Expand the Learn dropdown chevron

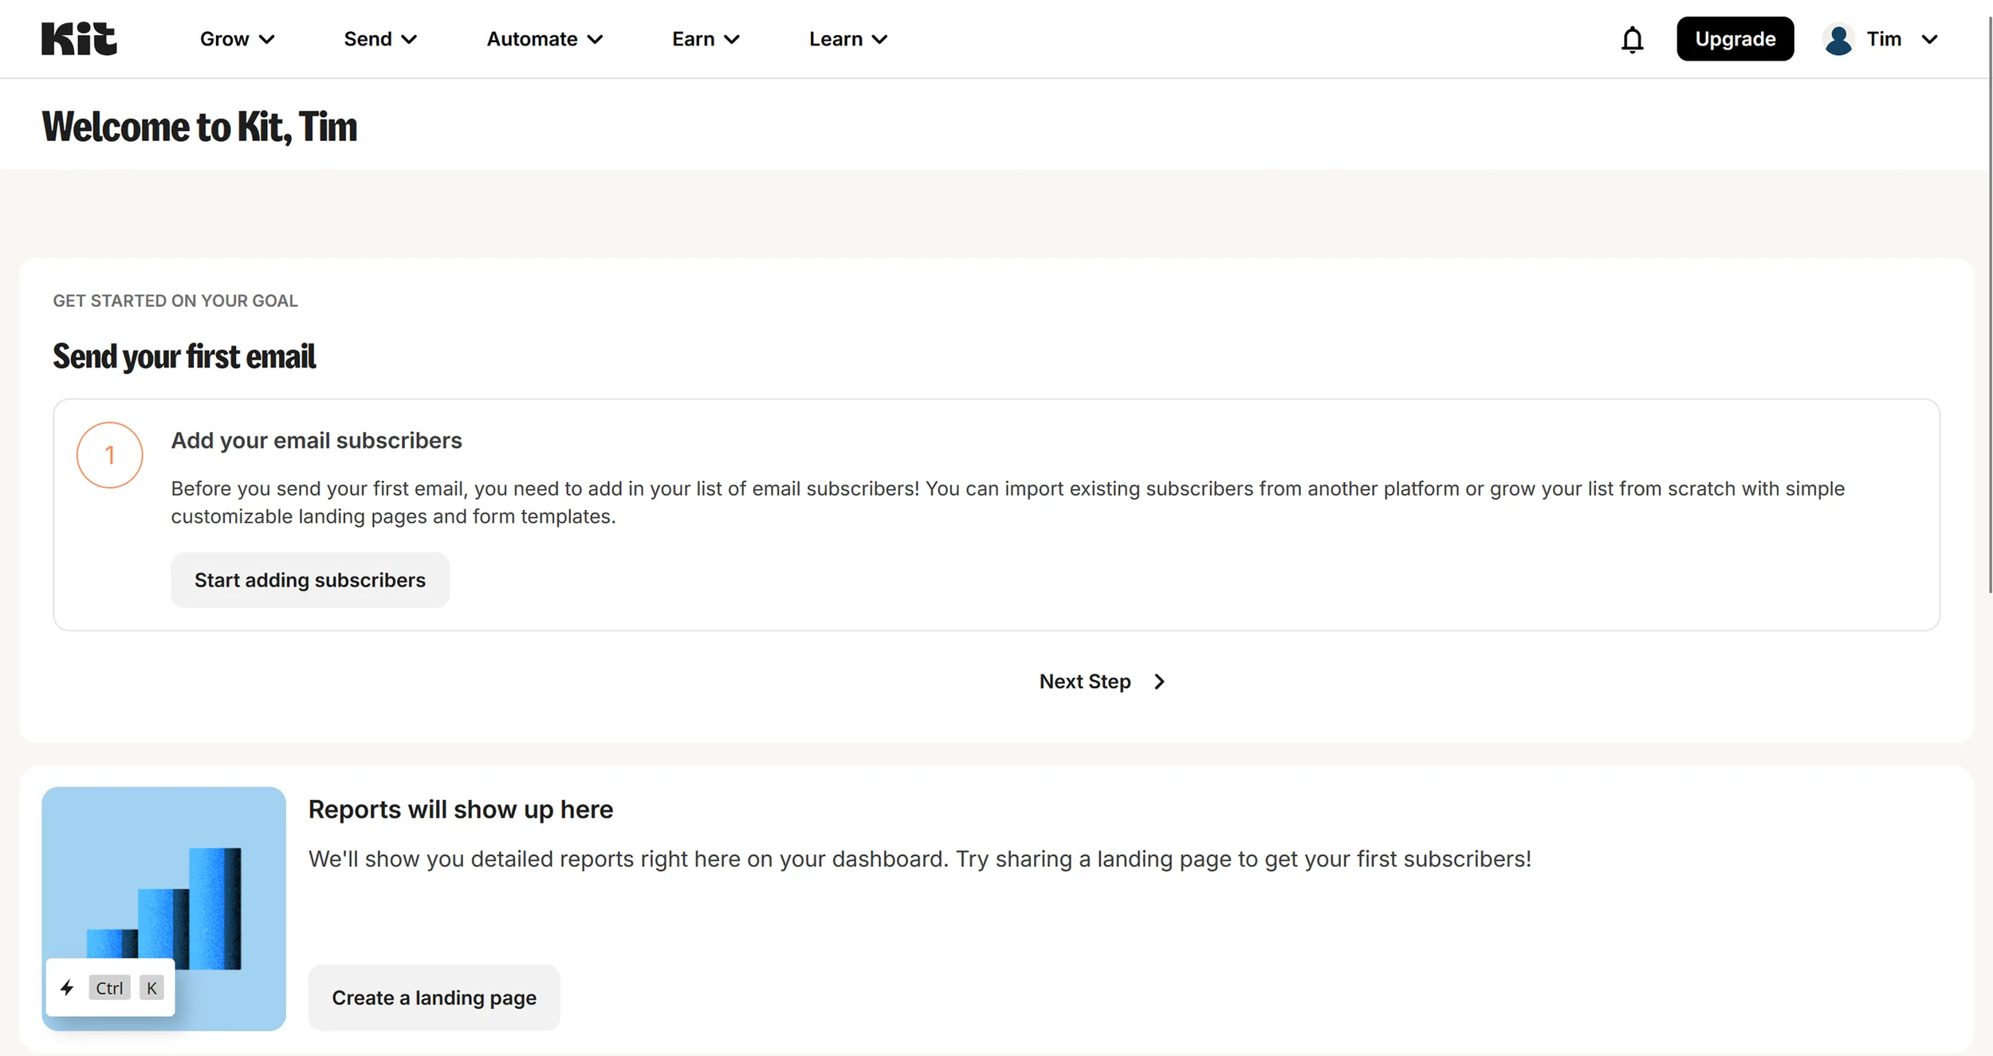pyautogui.click(x=879, y=40)
